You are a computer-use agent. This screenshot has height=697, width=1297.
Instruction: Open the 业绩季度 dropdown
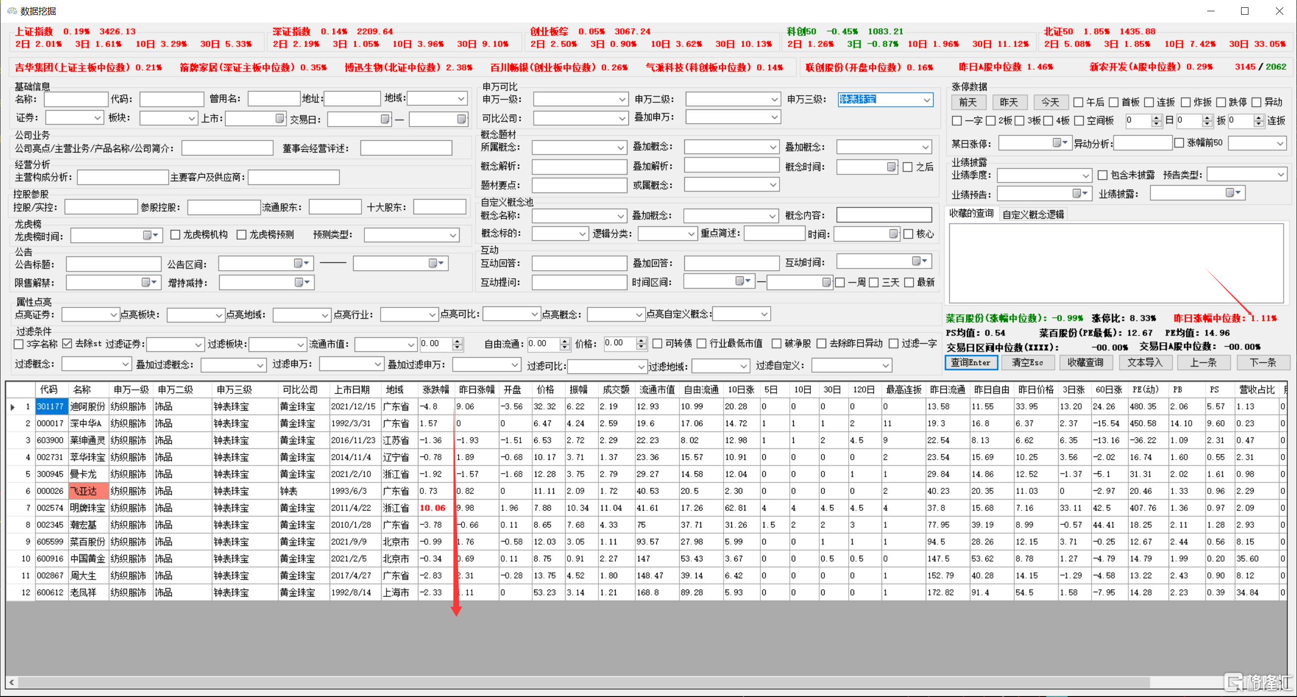[x=1085, y=175]
